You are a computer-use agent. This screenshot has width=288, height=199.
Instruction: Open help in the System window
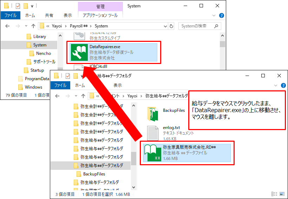click(222, 15)
